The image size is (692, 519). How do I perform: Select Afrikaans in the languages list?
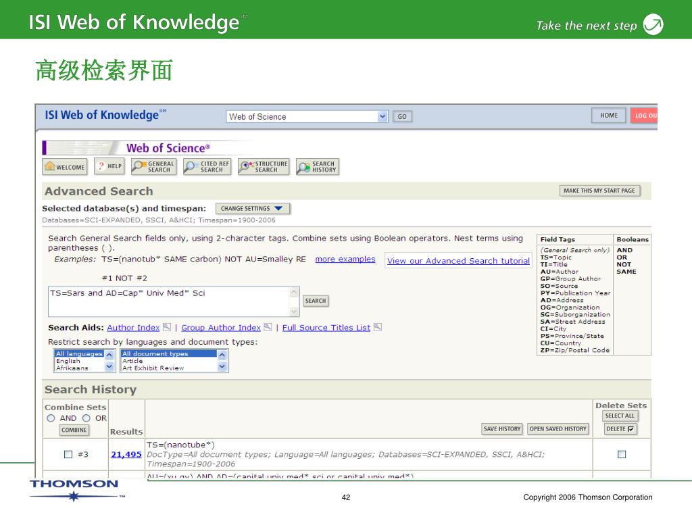pos(72,368)
